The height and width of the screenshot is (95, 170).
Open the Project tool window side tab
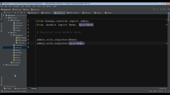click(1, 16)
